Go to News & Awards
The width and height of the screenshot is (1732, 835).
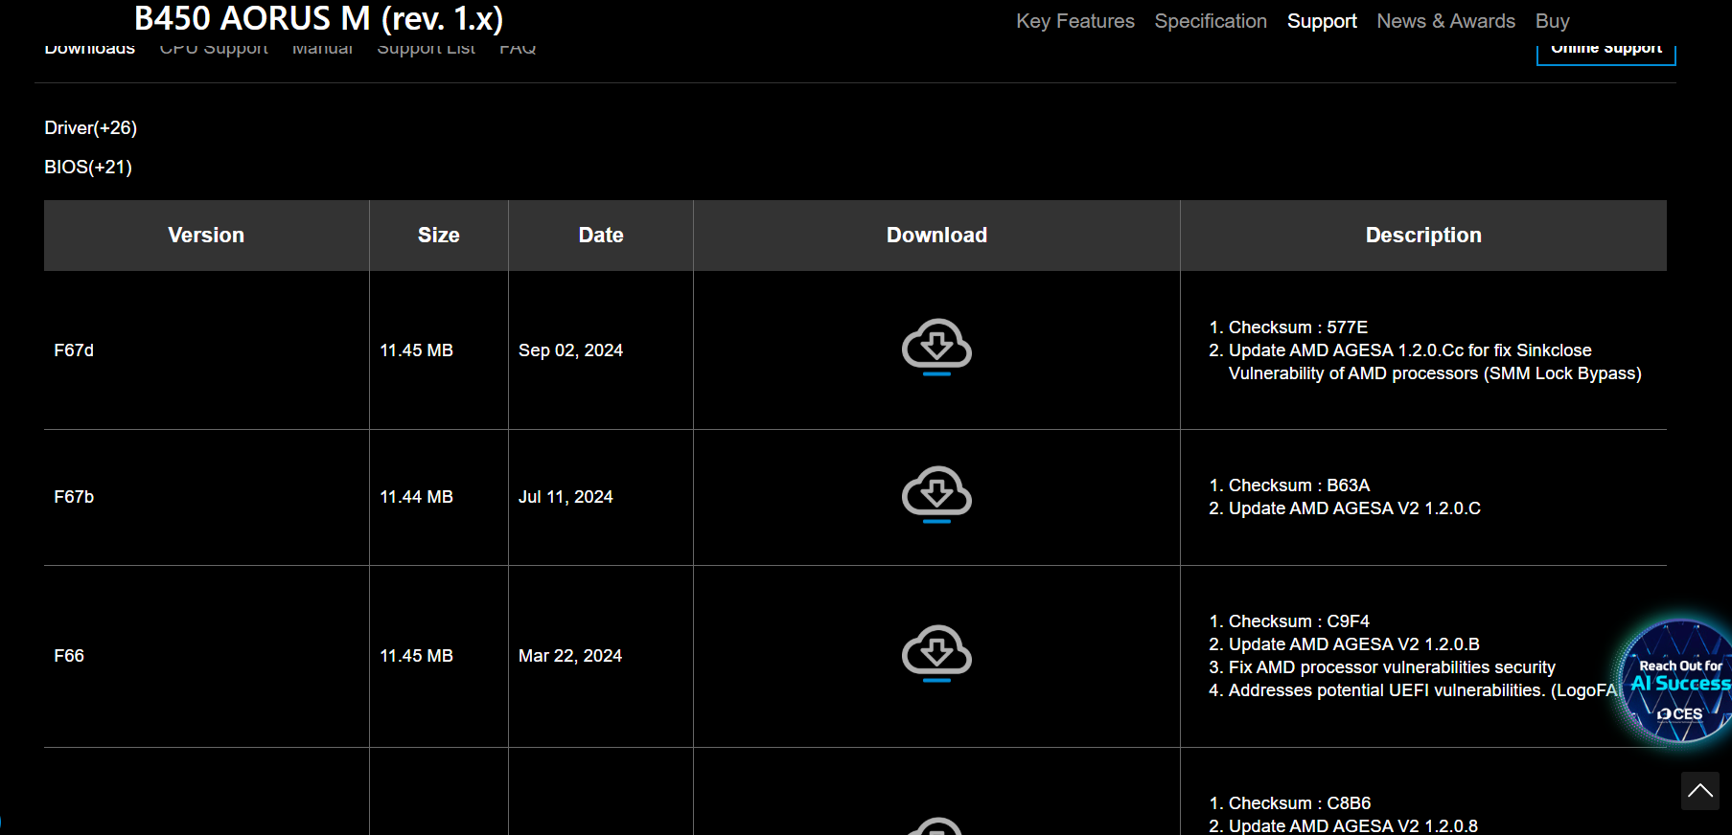[x=1445, y=21]
